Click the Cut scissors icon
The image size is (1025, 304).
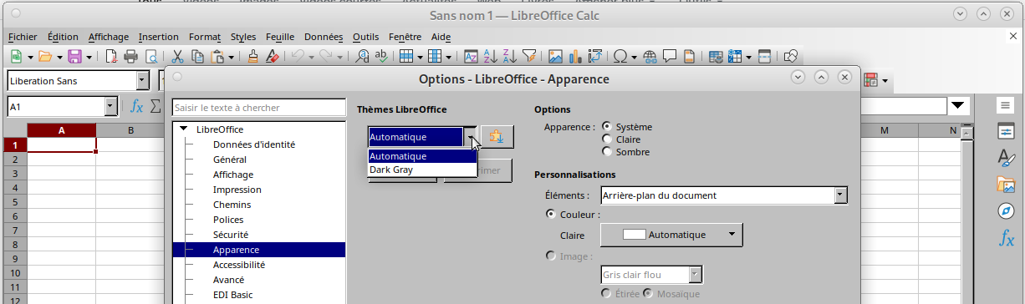177,57
